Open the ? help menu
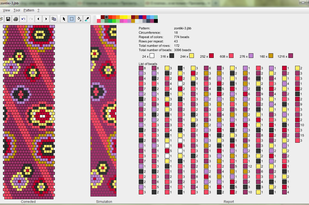This screenshot has height=205, width=309. (39, 10)
